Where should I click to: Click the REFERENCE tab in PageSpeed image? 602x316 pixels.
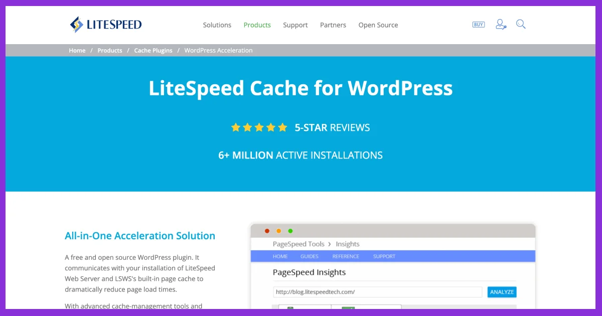click(x=346, y=256)
